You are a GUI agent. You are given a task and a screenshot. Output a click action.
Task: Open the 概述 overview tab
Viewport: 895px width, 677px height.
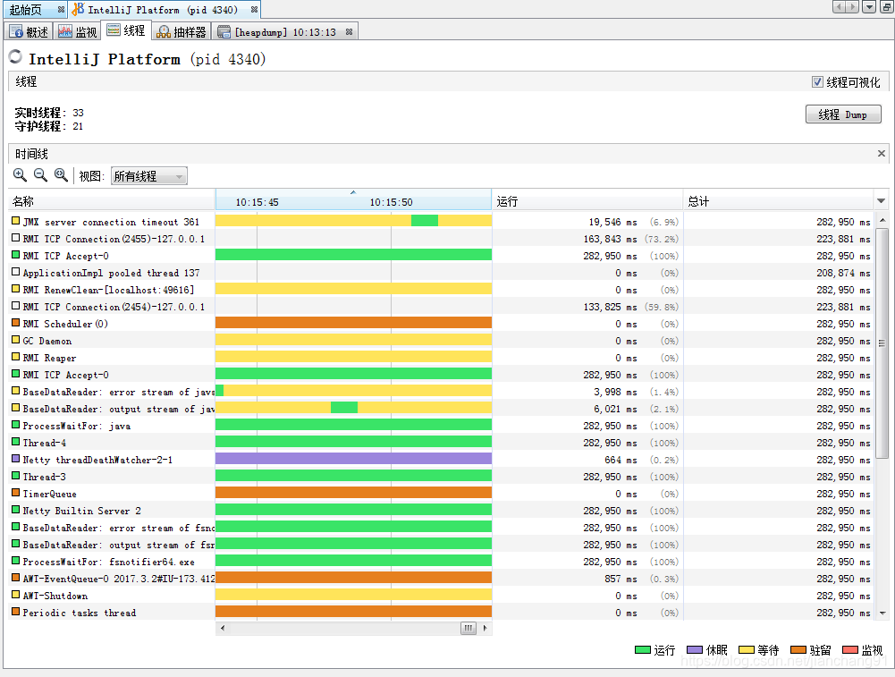coord(29,32)
